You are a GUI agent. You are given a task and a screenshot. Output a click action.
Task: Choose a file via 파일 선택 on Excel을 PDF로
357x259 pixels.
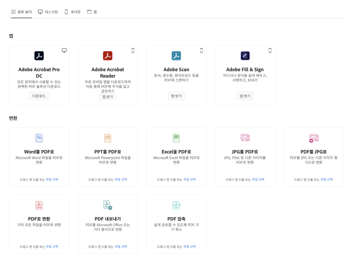190,179
